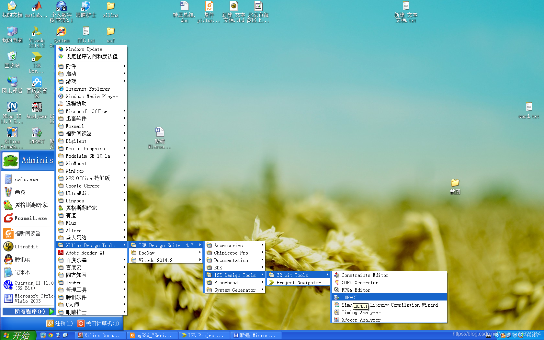Click 注销(L) log off button

pos(60,323)
